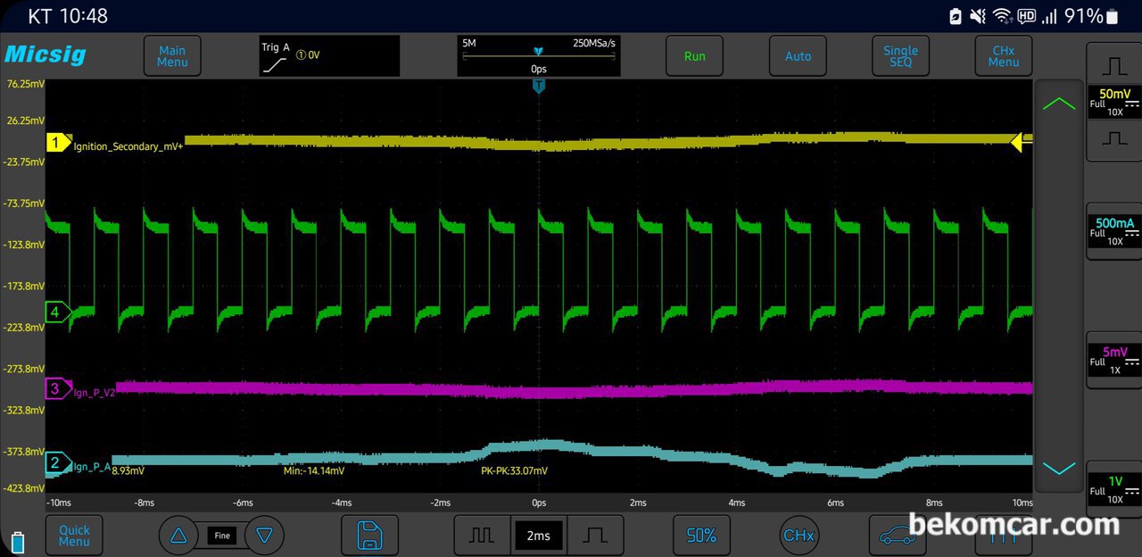Select the yellow channel 1 ground marker

click(58, 143)
